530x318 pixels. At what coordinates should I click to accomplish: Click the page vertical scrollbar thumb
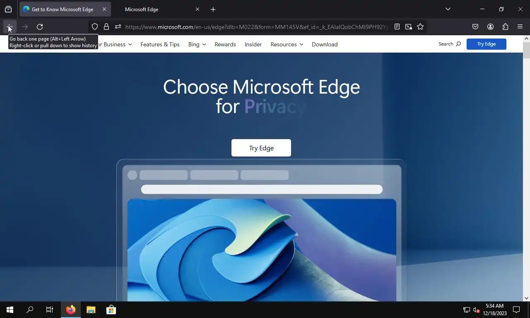coord(526,51)
